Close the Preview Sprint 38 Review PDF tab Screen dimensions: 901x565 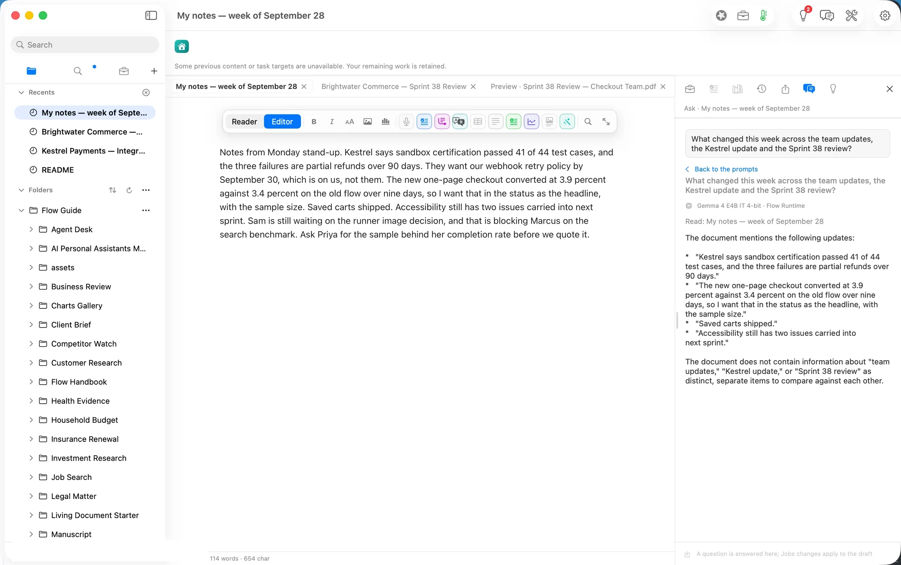[663, 87]
